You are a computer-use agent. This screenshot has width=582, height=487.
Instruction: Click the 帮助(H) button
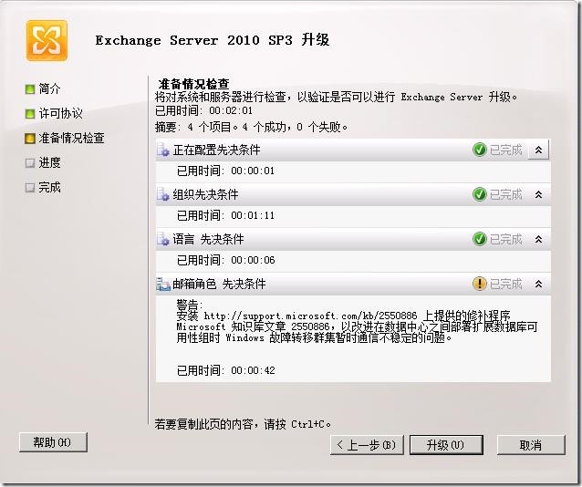[x=53, y=442]
